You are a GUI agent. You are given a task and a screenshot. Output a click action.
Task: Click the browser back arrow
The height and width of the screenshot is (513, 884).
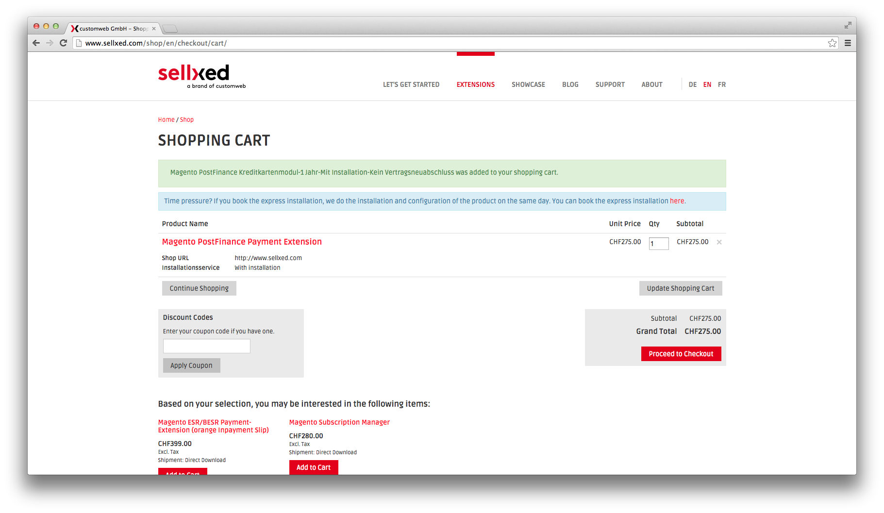pyautogui.click(x=36, y=43)
